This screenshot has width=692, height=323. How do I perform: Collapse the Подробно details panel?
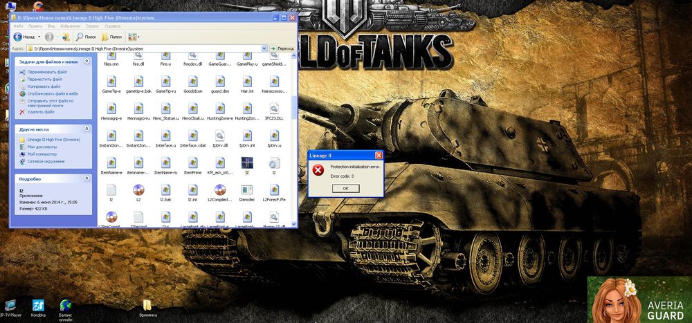tap(87, 178)
